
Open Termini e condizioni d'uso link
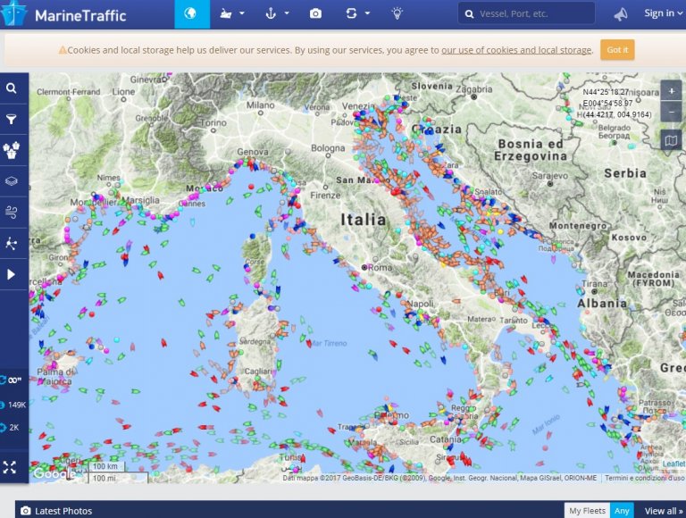[644, 478]
